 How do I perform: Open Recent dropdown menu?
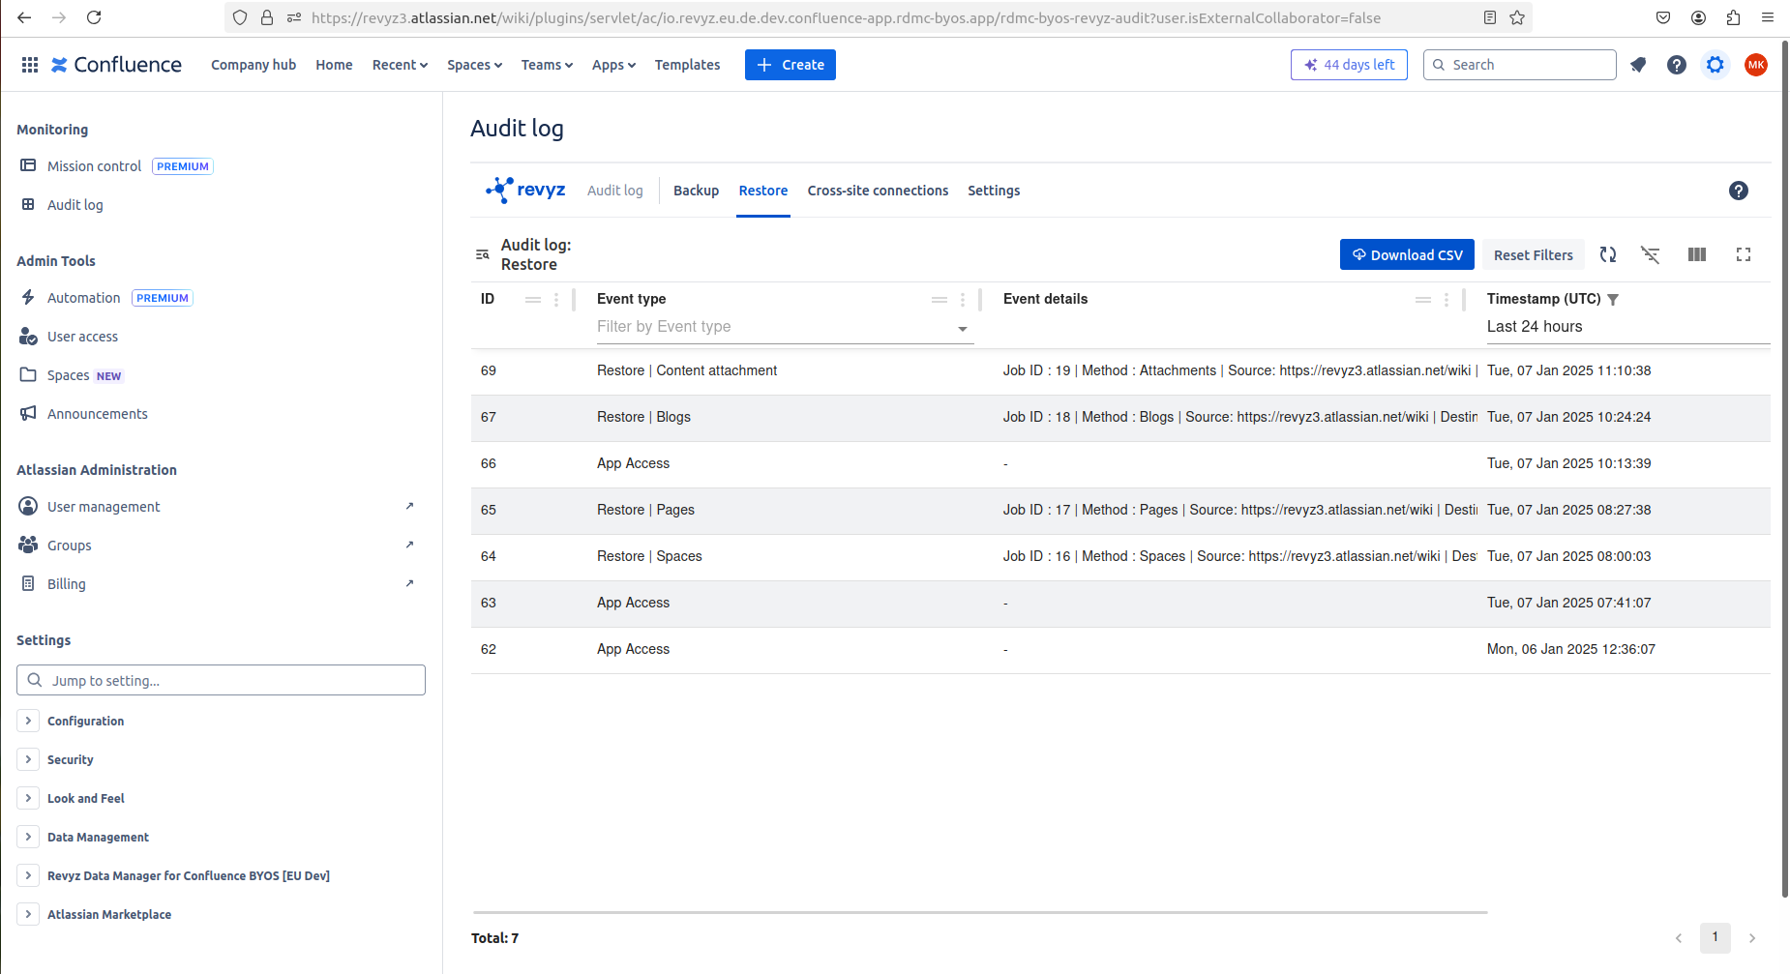400,65
